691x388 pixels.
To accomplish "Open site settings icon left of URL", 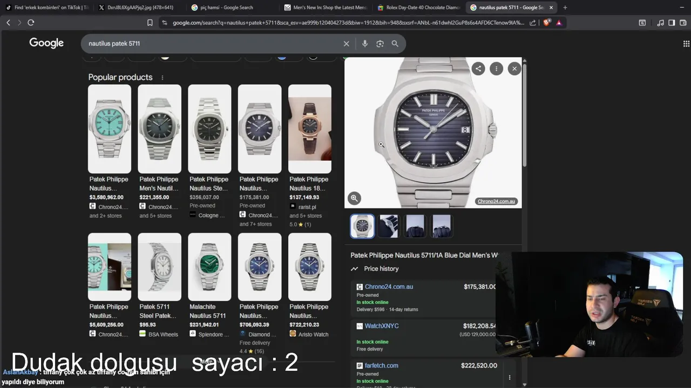I will [x=165, y=23].
